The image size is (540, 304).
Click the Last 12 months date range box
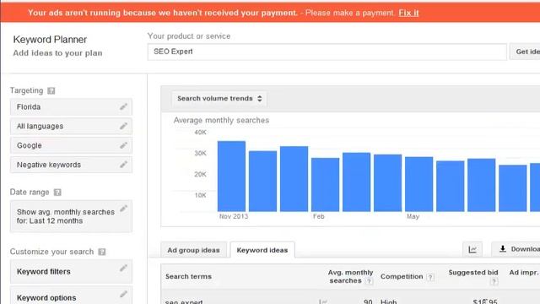coord(71,216)
